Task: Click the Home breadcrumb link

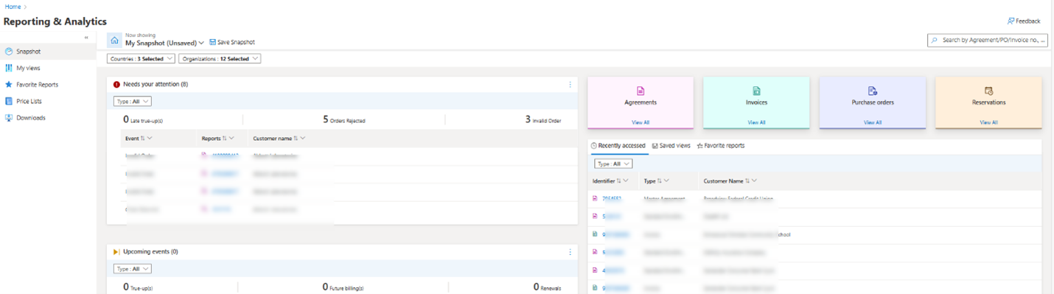Action: (x=13, y=7)
